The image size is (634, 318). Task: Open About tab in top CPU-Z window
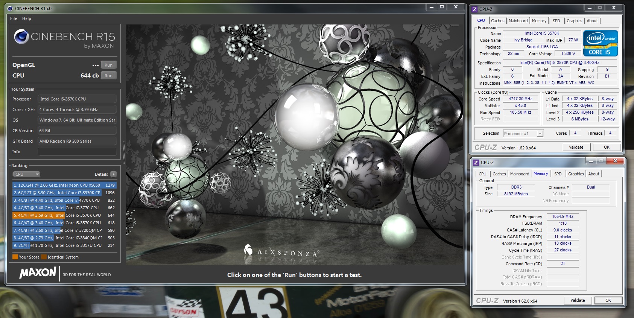pos(592,21)
